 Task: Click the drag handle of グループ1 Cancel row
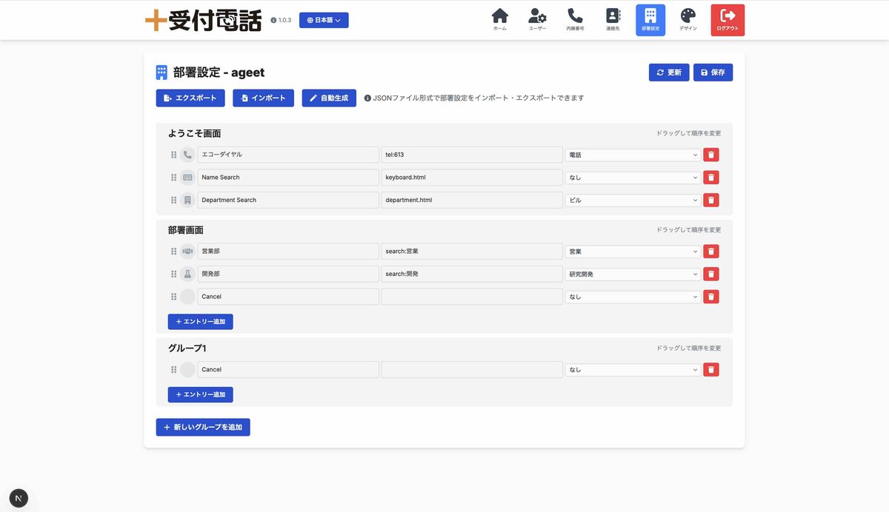[x=174, y=369]
